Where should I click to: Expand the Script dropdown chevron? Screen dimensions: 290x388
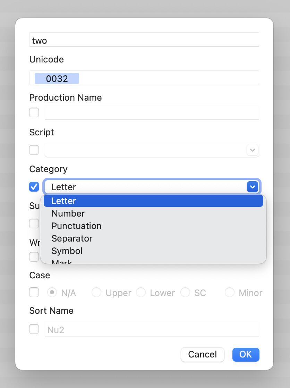(252, 150)
